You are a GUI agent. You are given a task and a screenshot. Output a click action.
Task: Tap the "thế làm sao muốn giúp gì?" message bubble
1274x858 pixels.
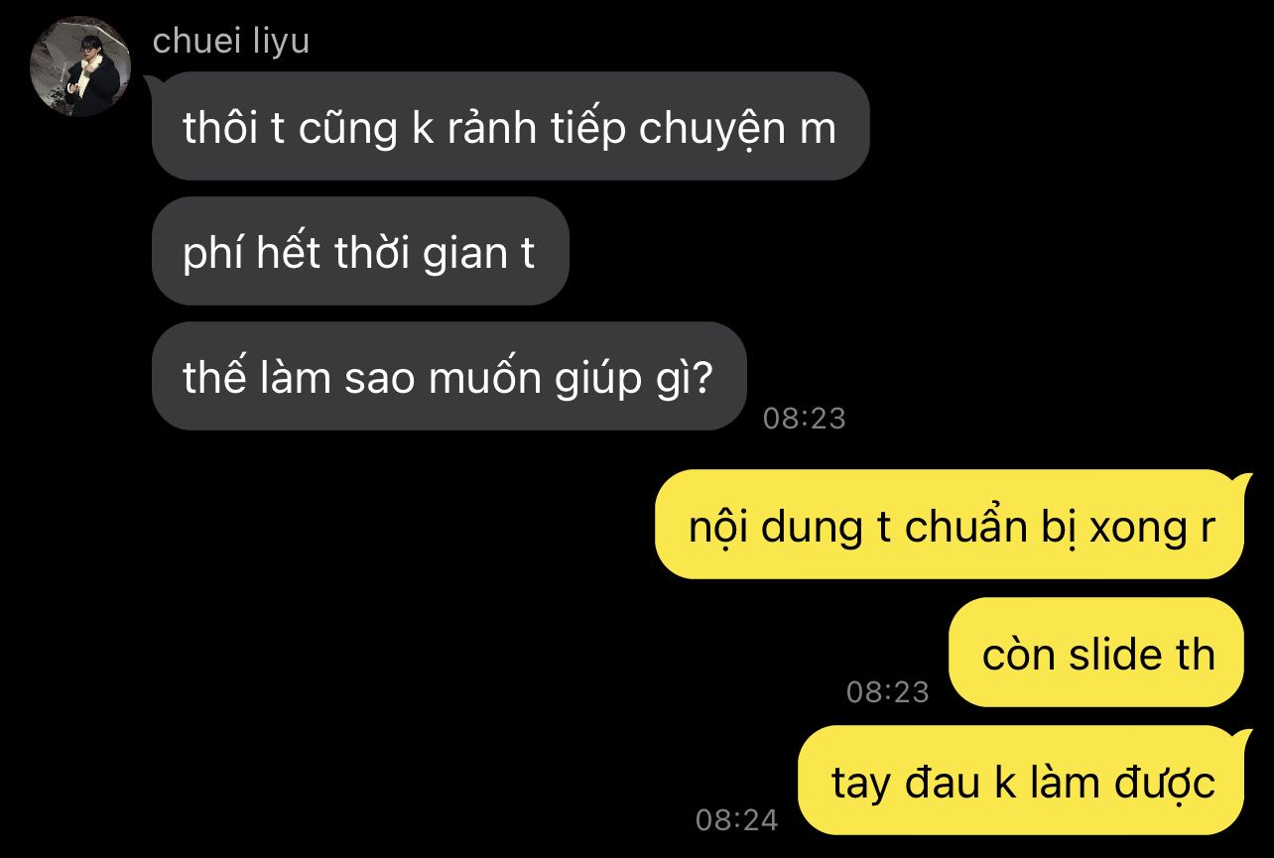[x=448, y=376]
